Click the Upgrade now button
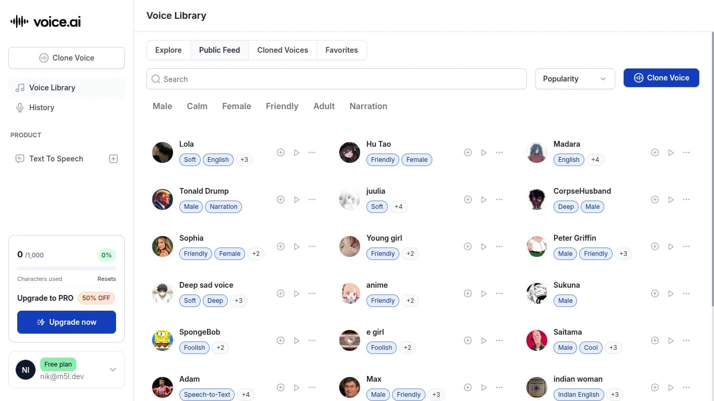714x401 pixels. 66,322
